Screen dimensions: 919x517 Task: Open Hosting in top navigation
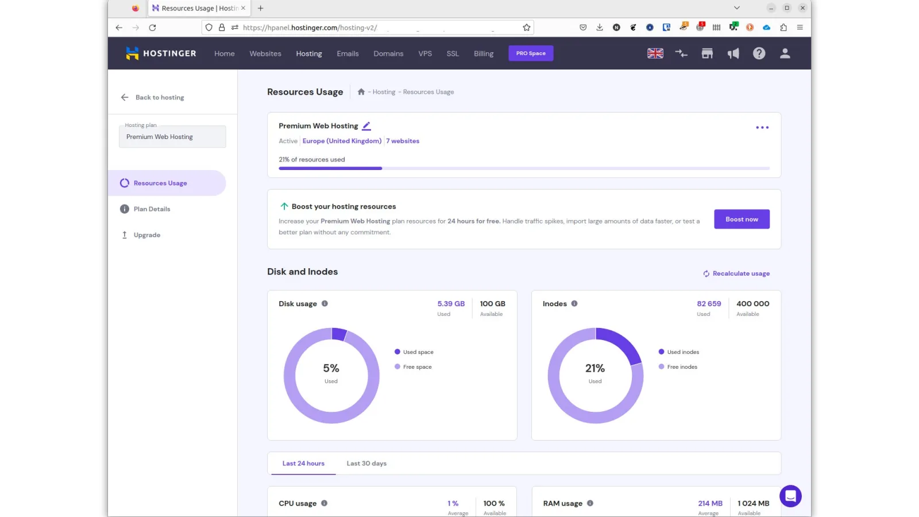coord(309,53)
